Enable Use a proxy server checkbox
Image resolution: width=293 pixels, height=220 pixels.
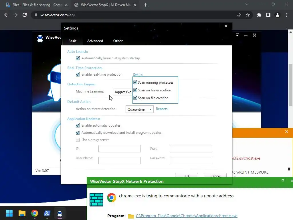pos(78,140)
